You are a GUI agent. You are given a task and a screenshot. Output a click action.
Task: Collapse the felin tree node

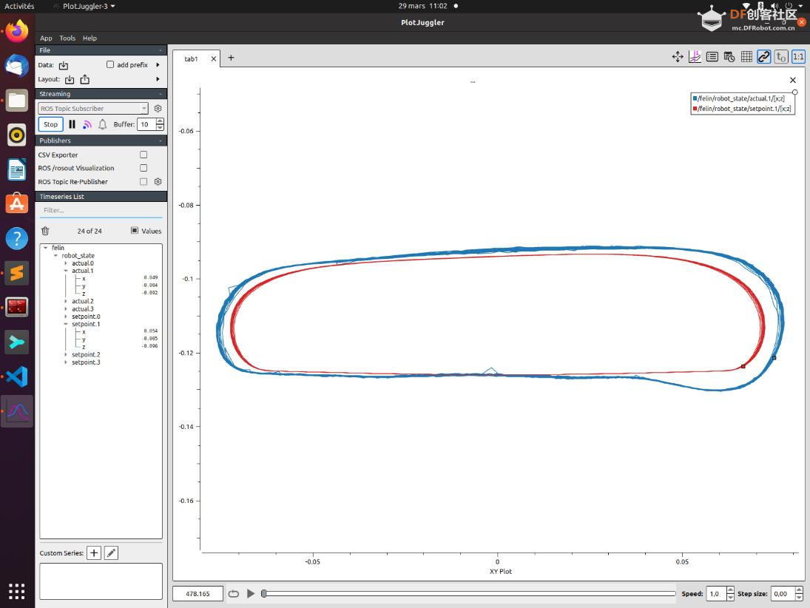tap(46, 248)
